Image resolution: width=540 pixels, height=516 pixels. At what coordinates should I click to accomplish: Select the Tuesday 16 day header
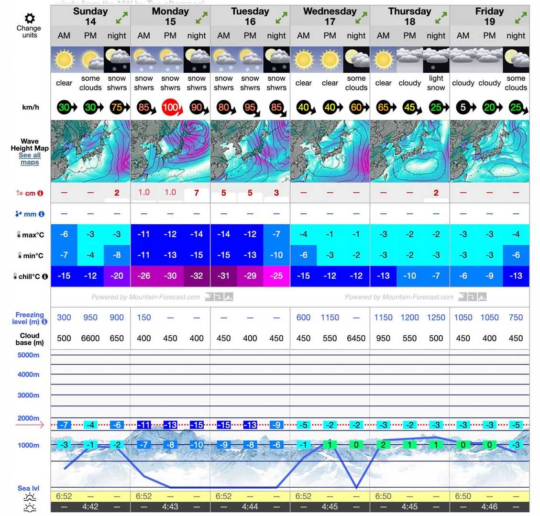(x=250, y=16)
